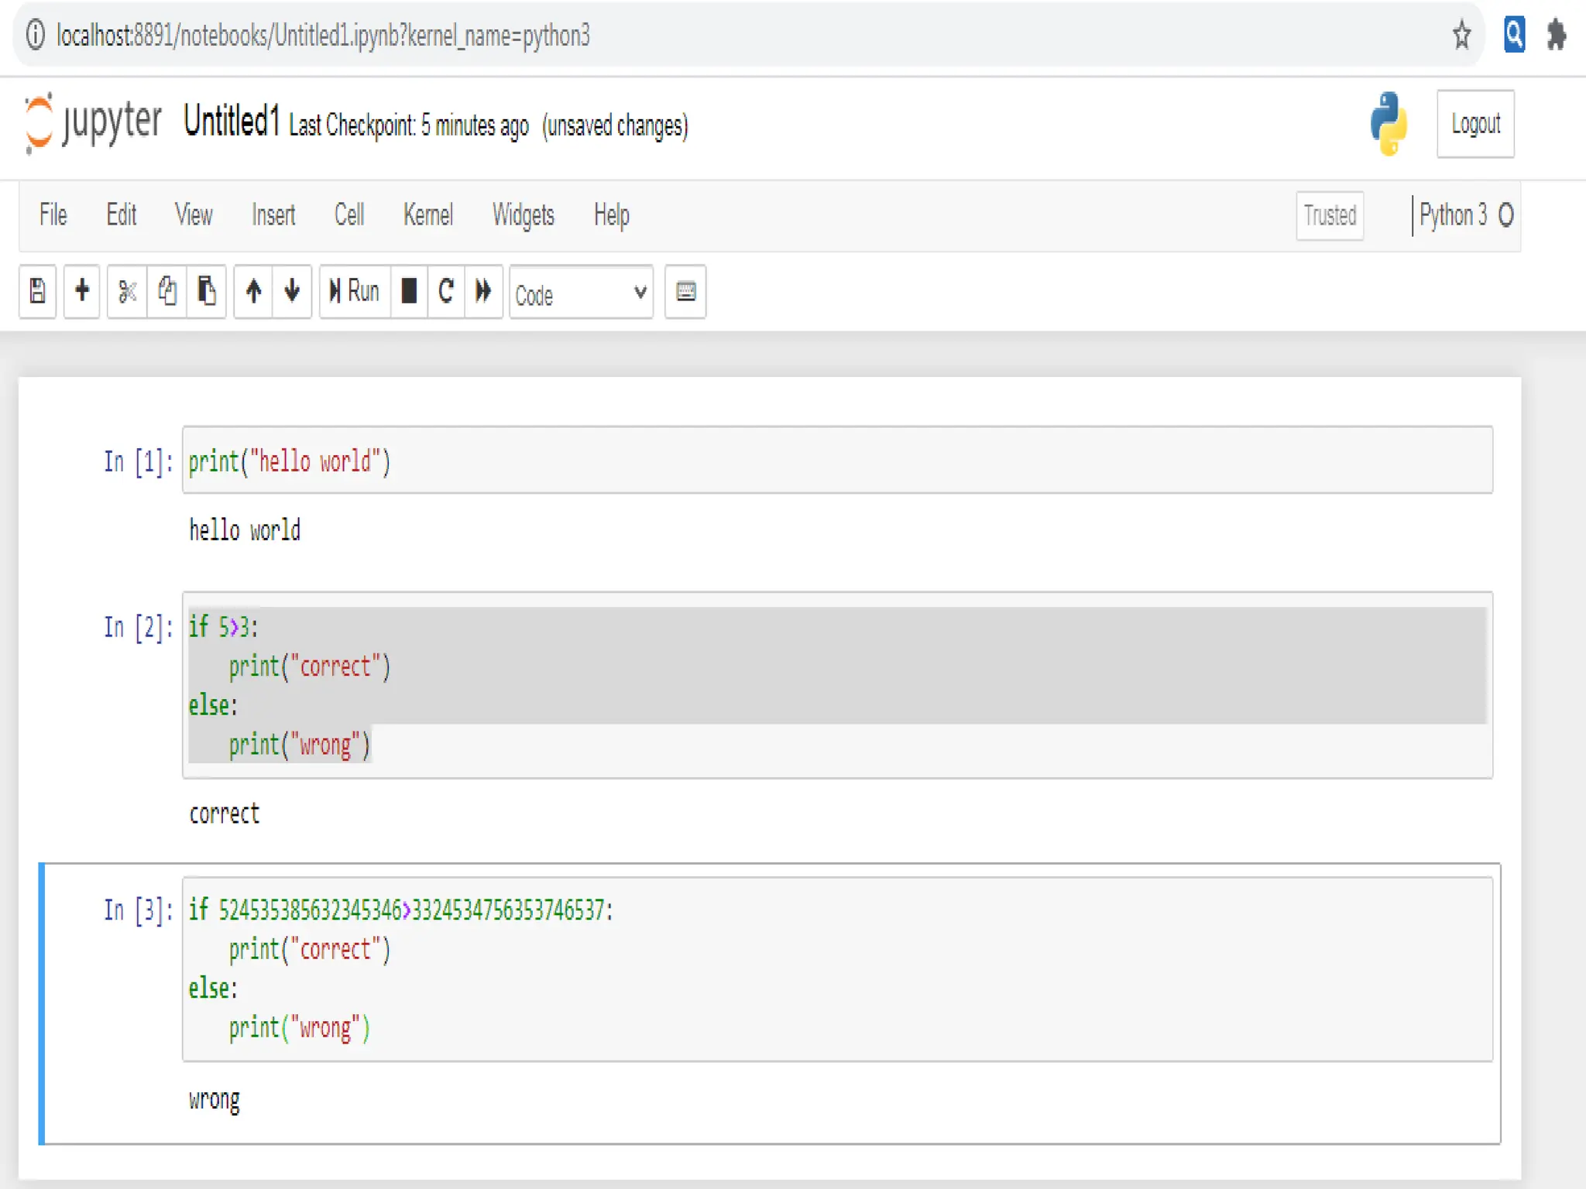Move selected cell up arrow
The width and height of the screenshot is (1586, 1189).
point(253,292)
